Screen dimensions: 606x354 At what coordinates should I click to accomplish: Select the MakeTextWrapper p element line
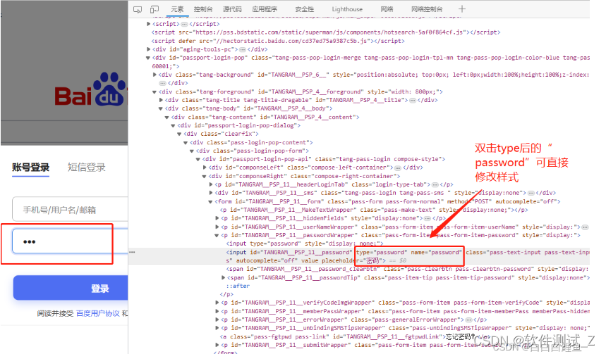click(x=374, y=210)
